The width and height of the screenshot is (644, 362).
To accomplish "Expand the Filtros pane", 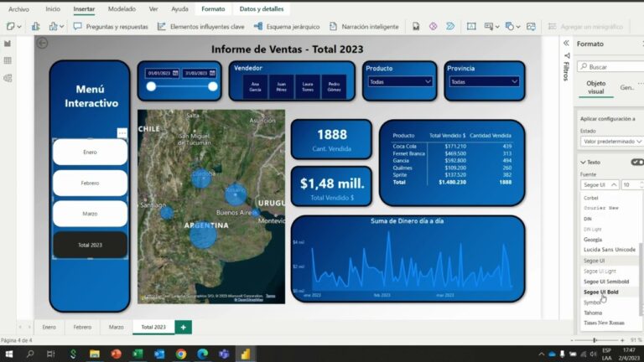I will (566, 67).
